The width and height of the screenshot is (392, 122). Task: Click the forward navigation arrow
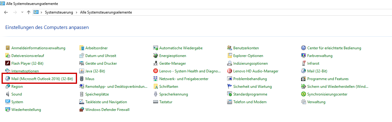click(15, 12)
